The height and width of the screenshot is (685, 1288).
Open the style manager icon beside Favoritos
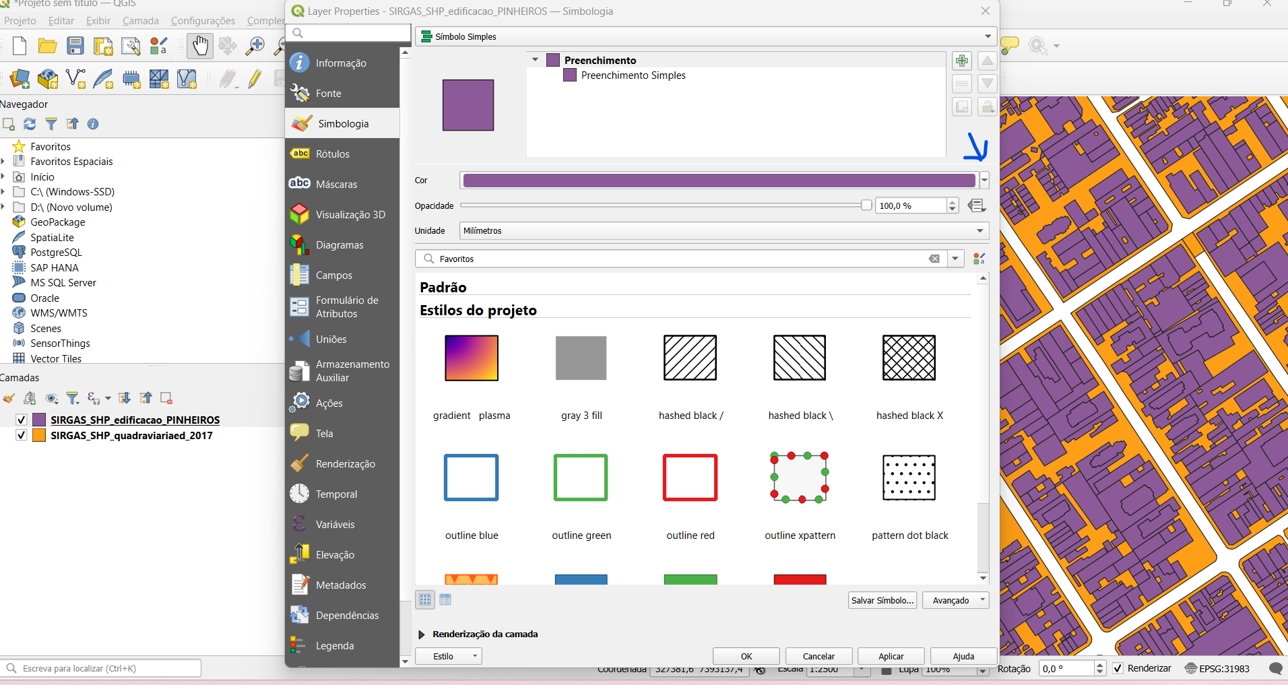979,259
